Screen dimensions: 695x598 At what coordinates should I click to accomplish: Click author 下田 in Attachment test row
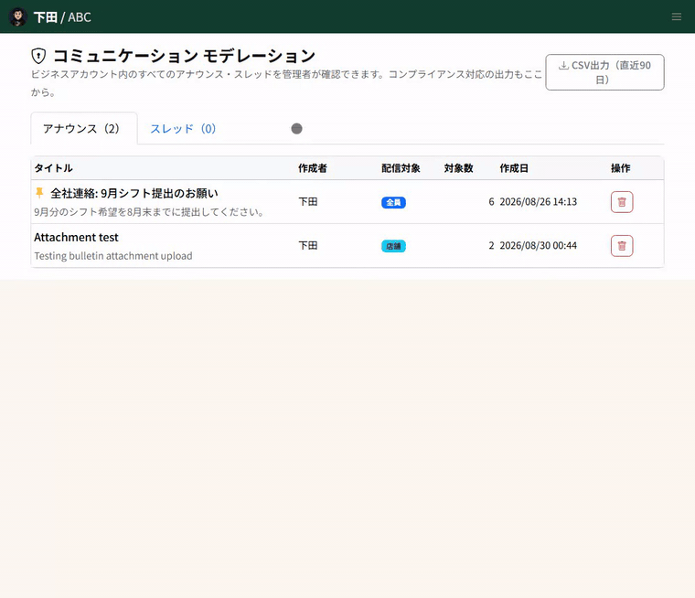pyautogui.click(x=308, y=246)
